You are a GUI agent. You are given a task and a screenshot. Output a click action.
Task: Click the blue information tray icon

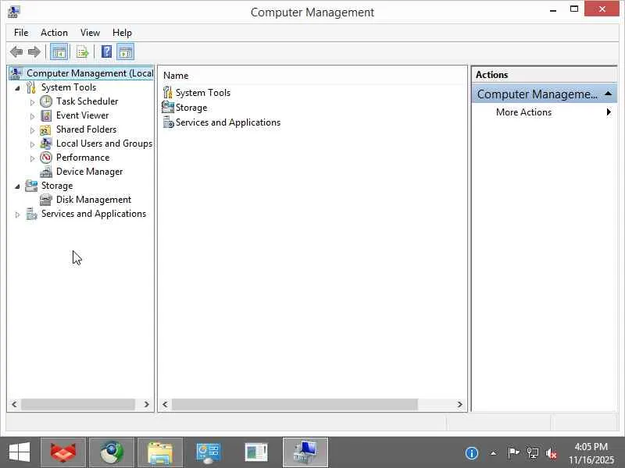(472, 453)
